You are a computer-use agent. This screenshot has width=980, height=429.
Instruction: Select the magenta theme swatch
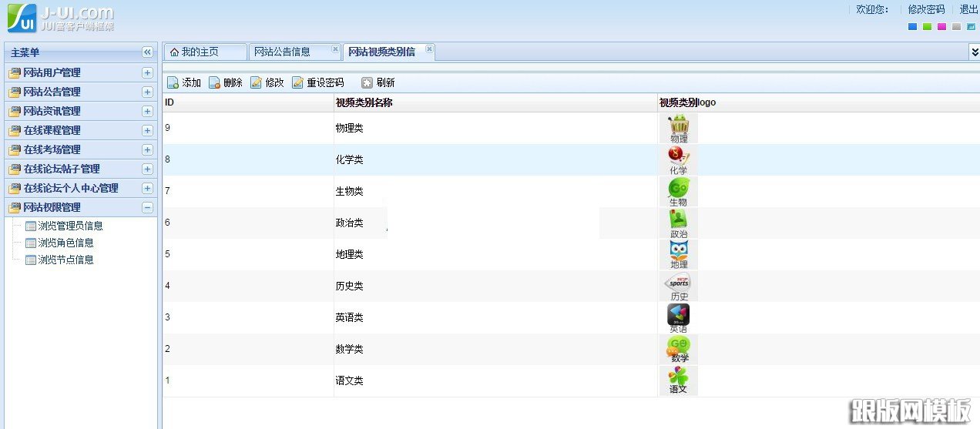click(x=942, y=27)
